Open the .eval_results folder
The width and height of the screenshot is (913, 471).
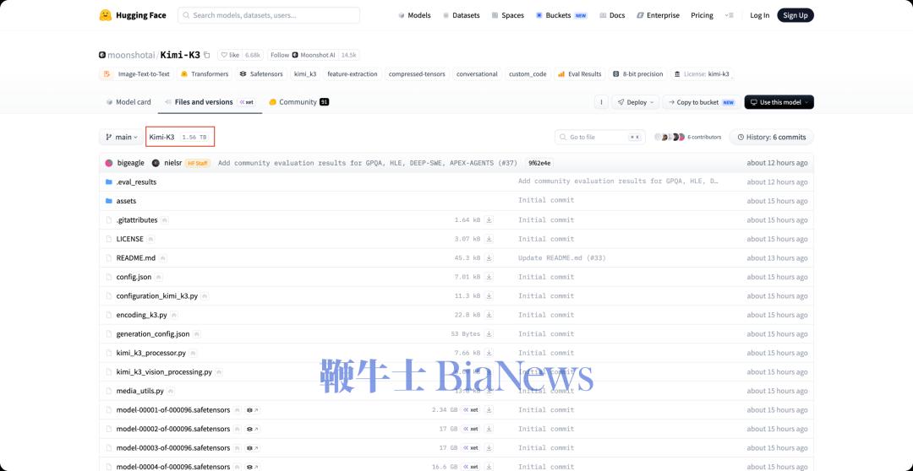136,181
